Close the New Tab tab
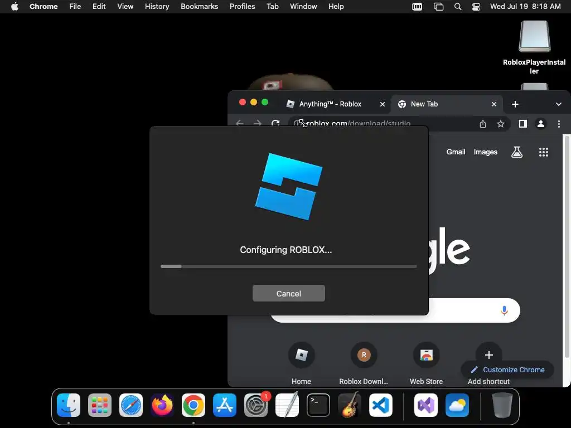The image size is (571, 428). point(494,104)
